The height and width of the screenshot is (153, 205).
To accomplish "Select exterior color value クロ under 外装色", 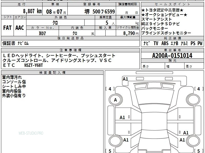I will point(55,23).
